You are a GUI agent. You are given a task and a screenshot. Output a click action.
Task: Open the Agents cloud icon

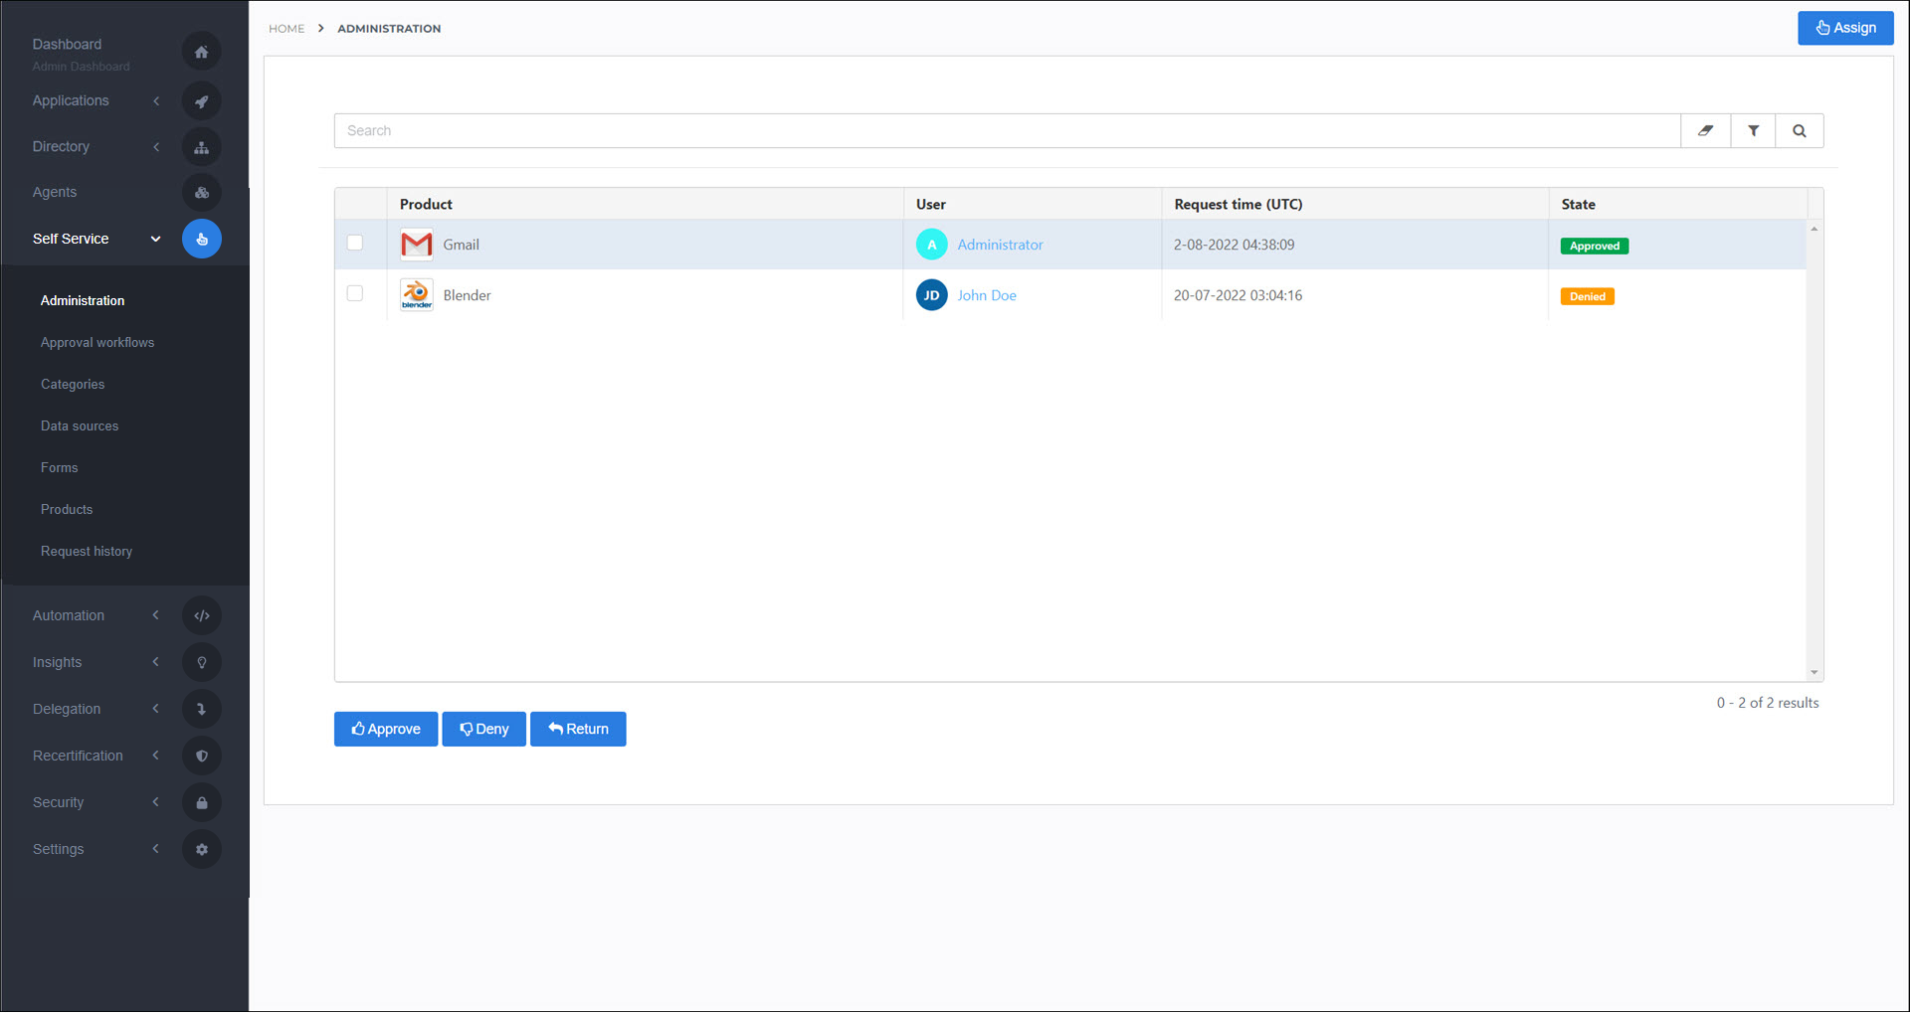[201, 192]
